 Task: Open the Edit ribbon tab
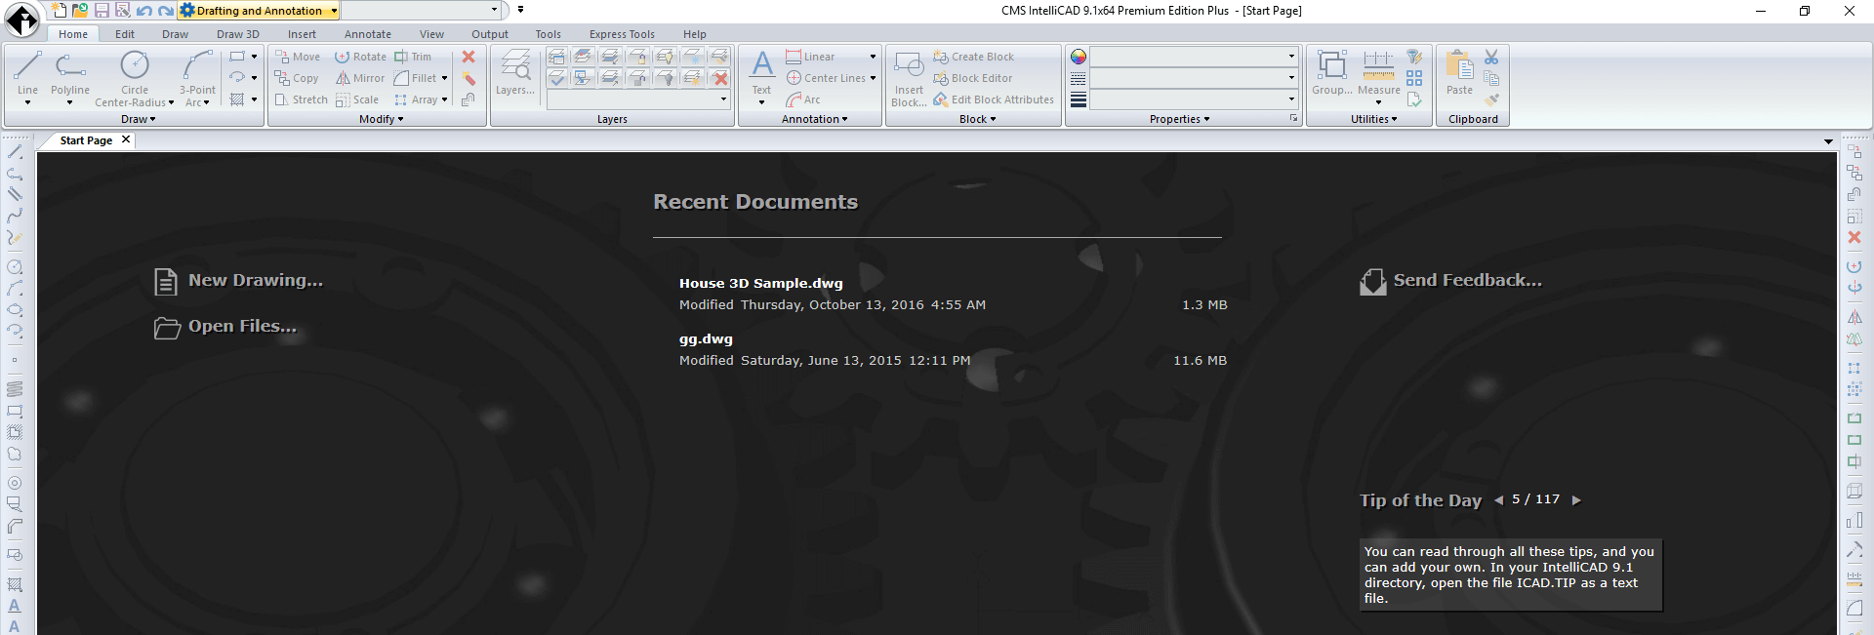(125, 34)
